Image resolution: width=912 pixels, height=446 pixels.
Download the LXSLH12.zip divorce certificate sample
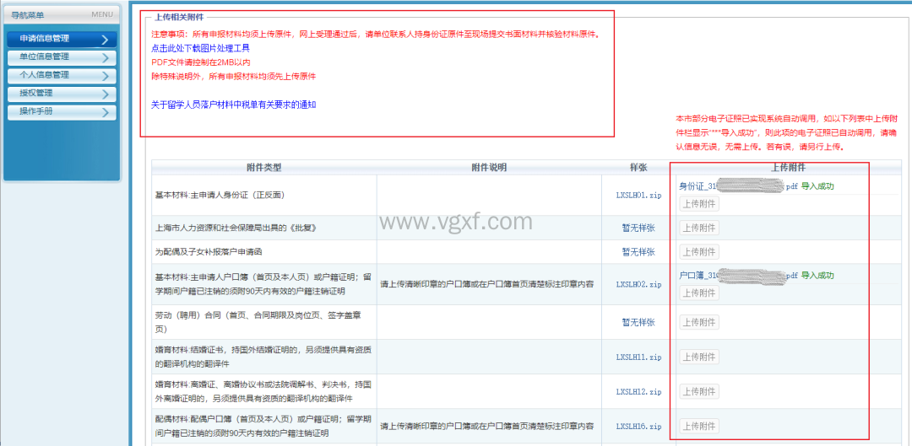pos(638,391)
